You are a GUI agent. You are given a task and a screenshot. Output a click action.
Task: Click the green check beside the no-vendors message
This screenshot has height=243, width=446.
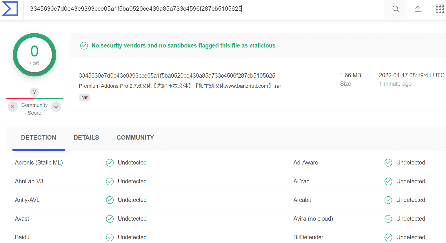coord(84,46)
